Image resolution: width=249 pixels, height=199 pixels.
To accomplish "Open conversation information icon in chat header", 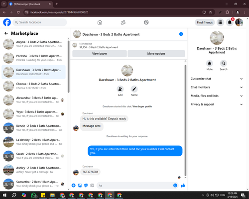I will coord(181,34).
